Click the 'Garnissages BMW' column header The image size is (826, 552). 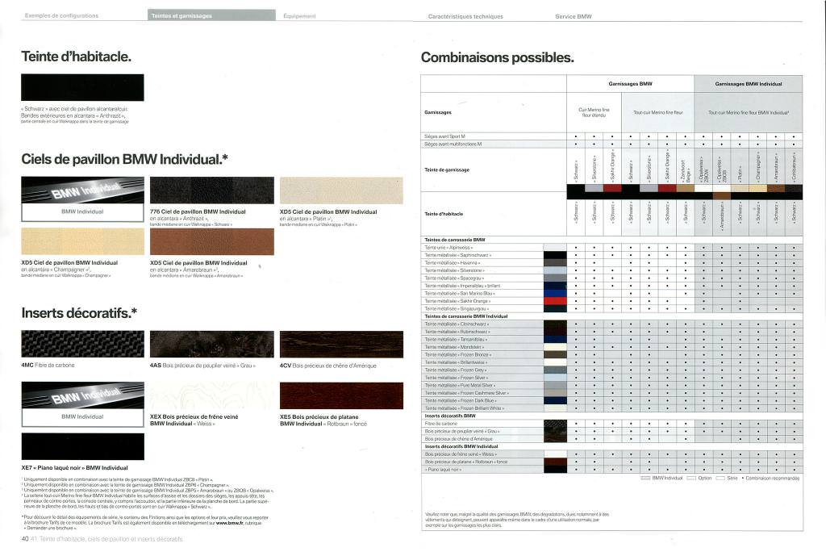pos(630,84)
